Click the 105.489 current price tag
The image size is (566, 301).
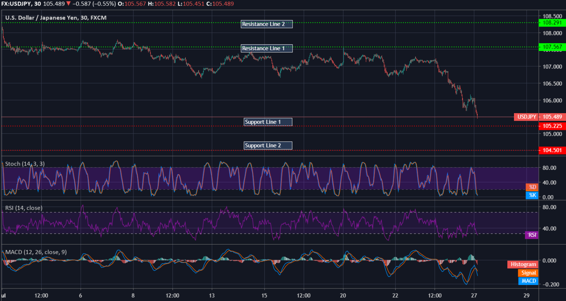[x=552, y=117]
